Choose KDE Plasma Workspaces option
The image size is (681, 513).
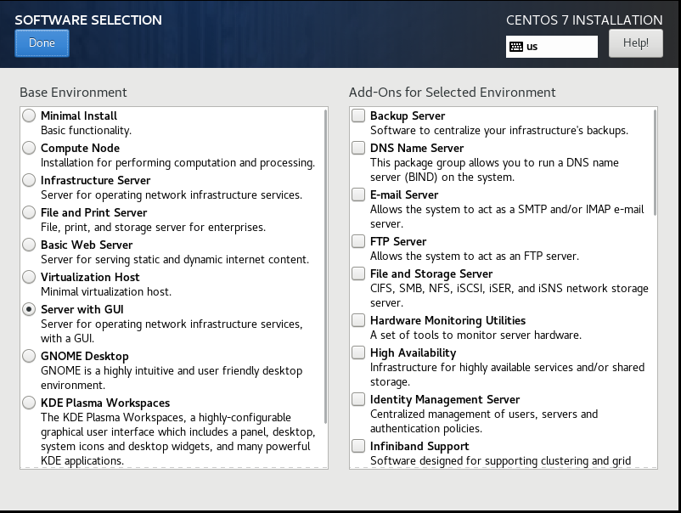pyautogui.click(x=29, y=403)
